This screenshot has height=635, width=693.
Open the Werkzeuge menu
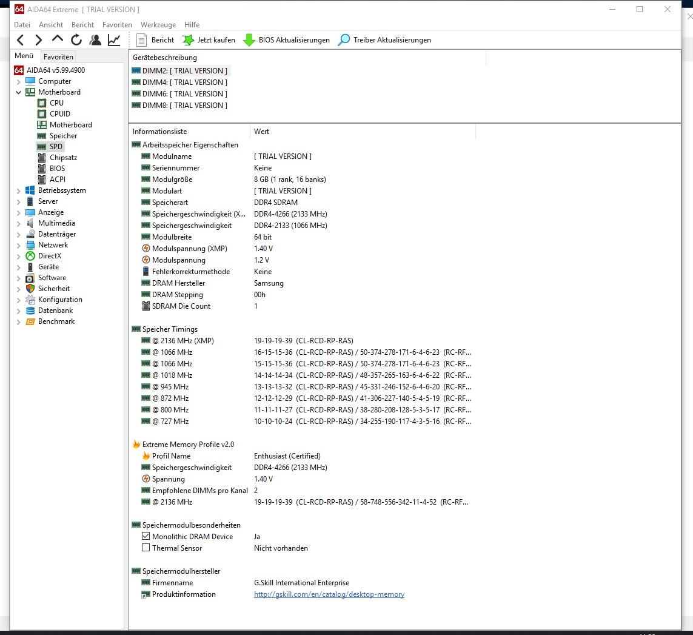pos(158,25)
